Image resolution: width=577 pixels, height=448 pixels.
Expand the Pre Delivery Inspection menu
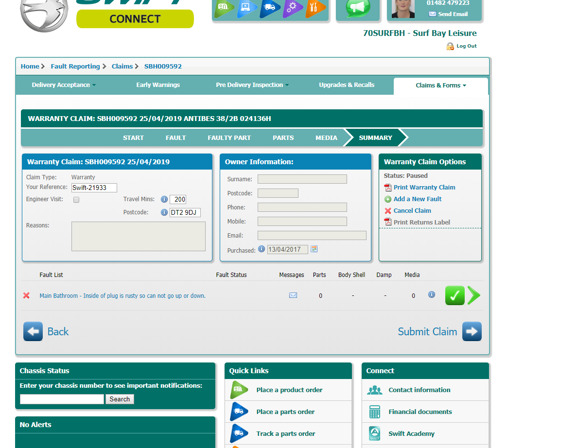(x=252, y=85)
